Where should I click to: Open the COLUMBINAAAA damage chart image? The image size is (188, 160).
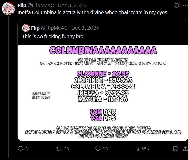coord(103,93)
